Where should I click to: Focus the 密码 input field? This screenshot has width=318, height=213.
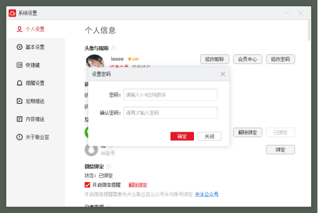coord(170,94)
